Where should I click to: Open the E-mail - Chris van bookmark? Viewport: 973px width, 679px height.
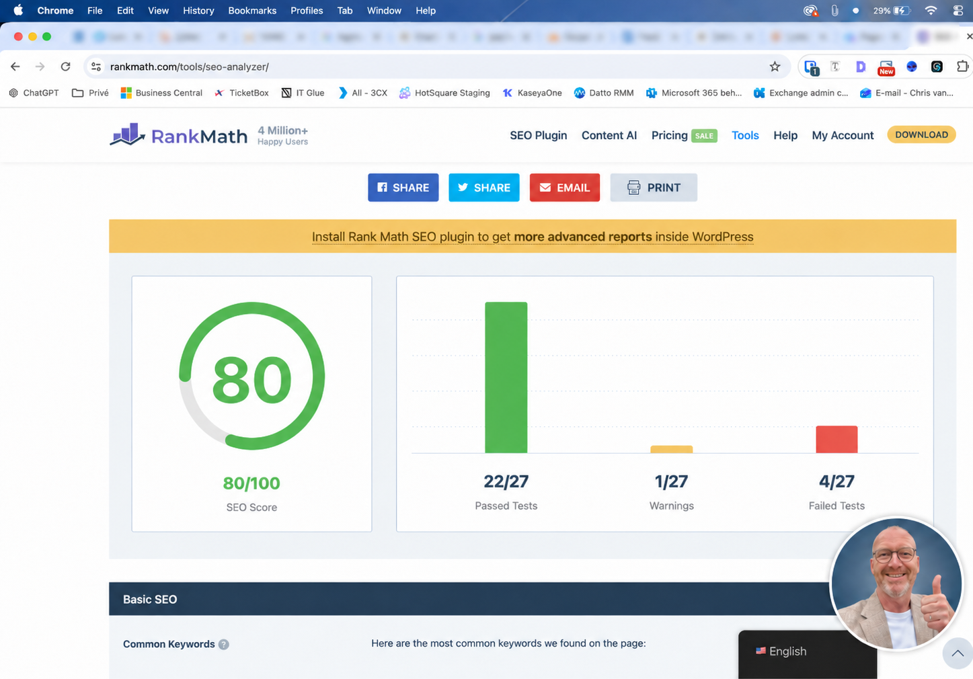pos(906,93)
